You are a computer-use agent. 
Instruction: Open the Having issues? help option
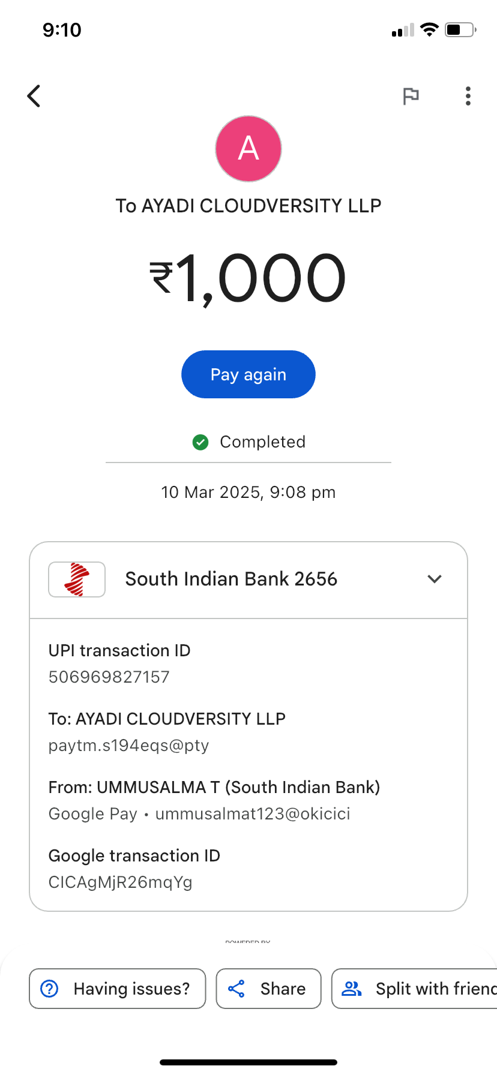click(118, 989)
